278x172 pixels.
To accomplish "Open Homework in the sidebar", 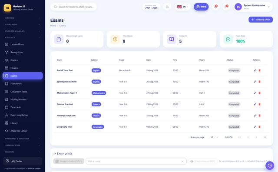I will [23, 84].
